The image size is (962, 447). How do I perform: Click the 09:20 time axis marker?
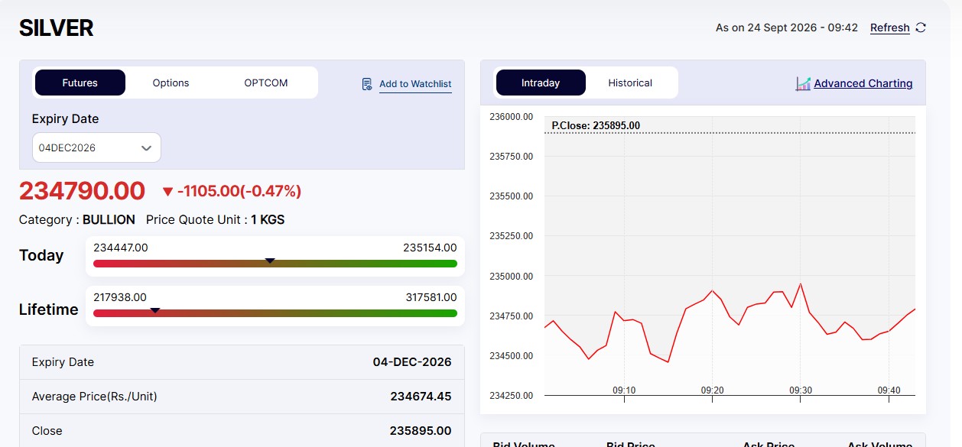[712, 390]
